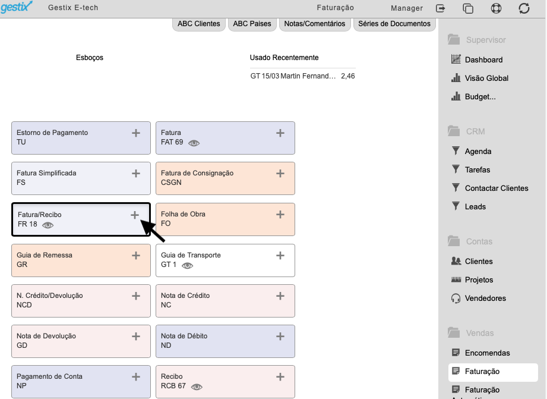Add new Fatura de Consignação document

(280, 174)
